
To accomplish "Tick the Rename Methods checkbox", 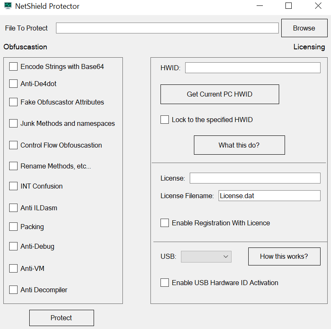I will coord(13,166).
